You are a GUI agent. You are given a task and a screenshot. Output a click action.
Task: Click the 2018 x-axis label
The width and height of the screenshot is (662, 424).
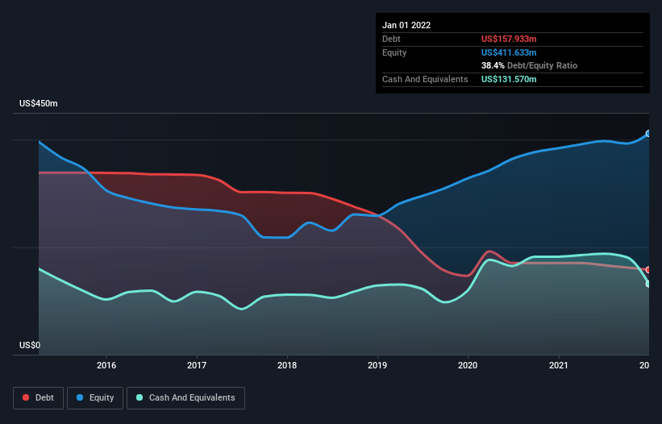click(x=287, y=365)
